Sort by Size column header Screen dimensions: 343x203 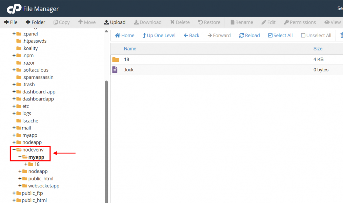[x=318, y=49]
